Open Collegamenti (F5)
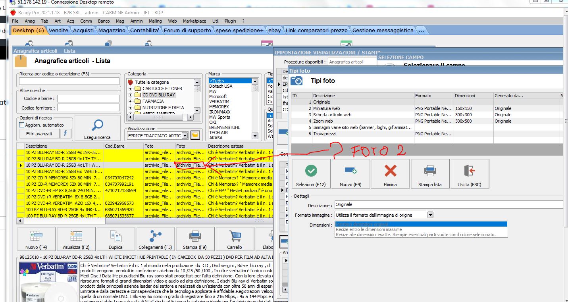 point(156,239)
